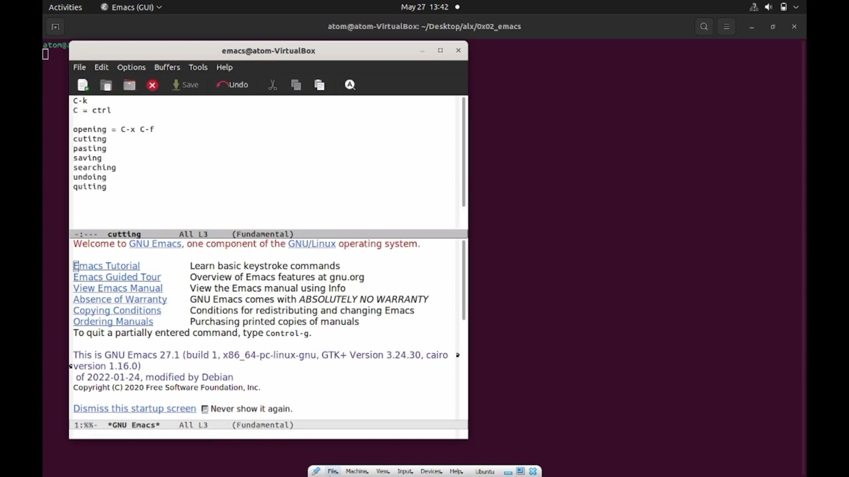Open VirtualBox Machine menu

pyautogui.click(x=357, y=471)
